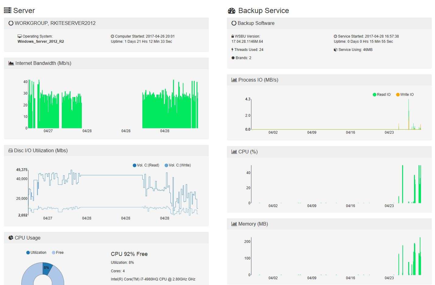Click the bar chart icon beside CPU (%)

tap(234, 152)
